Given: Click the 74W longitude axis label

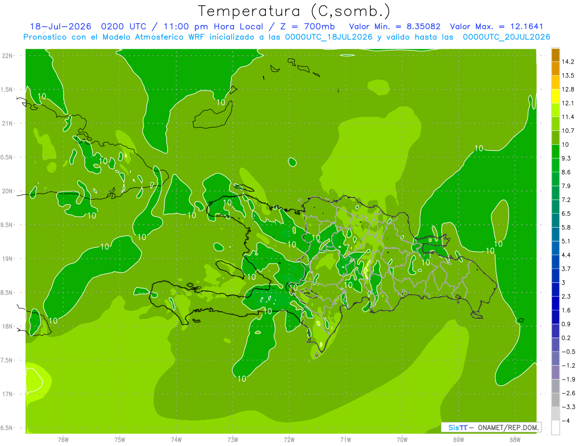Looking at the screenshot, I should (176, 439).
